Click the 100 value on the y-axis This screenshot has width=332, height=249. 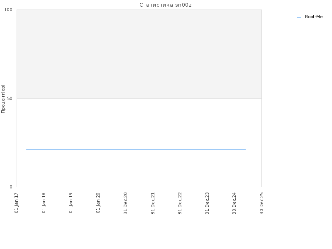click(x=8, y=10)
